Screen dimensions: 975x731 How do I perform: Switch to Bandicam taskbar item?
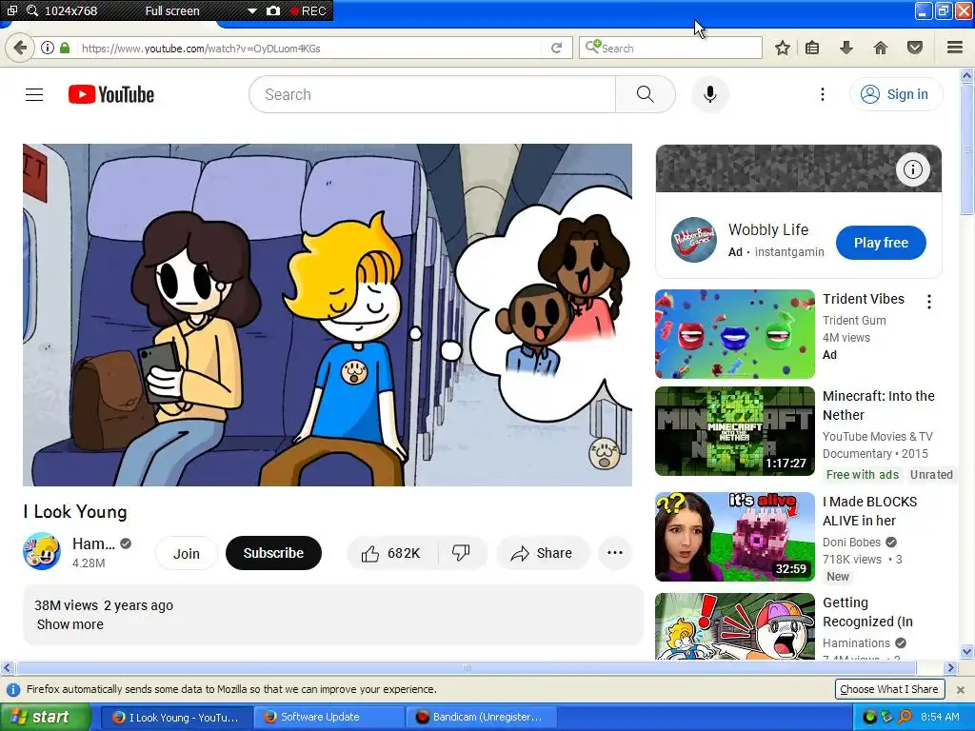[x=481, y=717]
